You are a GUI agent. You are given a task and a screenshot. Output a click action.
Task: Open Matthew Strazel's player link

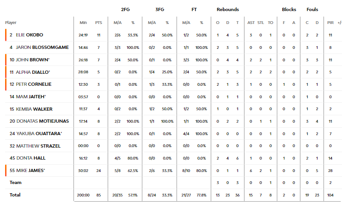(38, 146)
